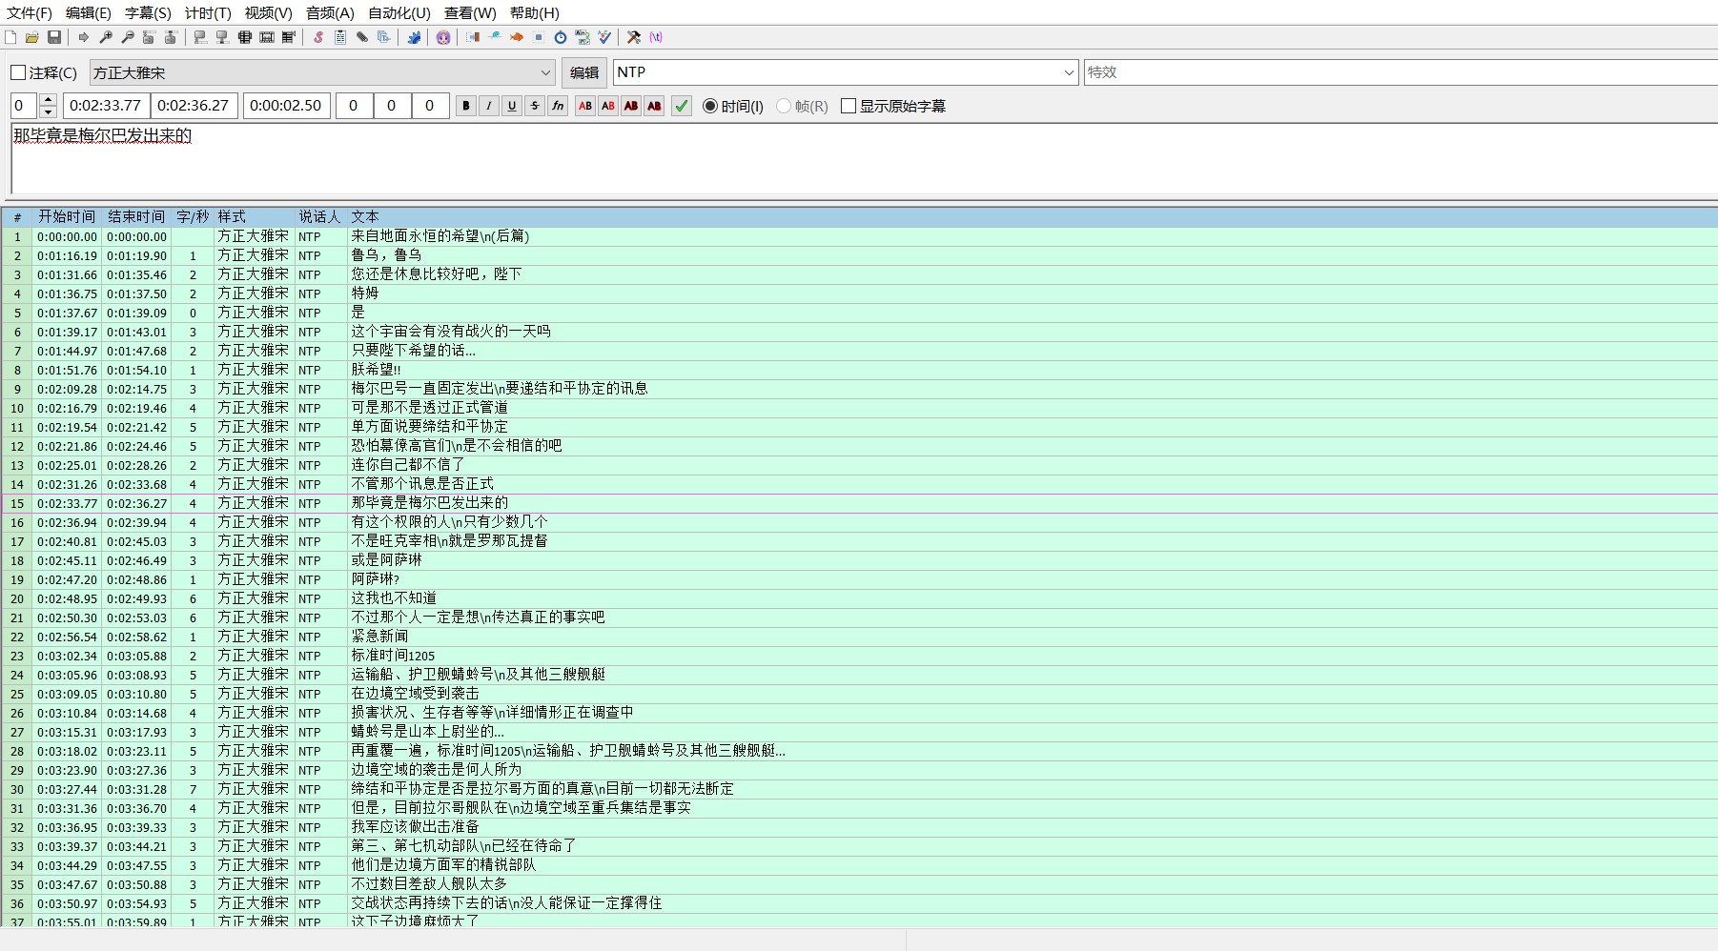
Task: Shift subtitles to current frame
Action: [x=289, y=37]
